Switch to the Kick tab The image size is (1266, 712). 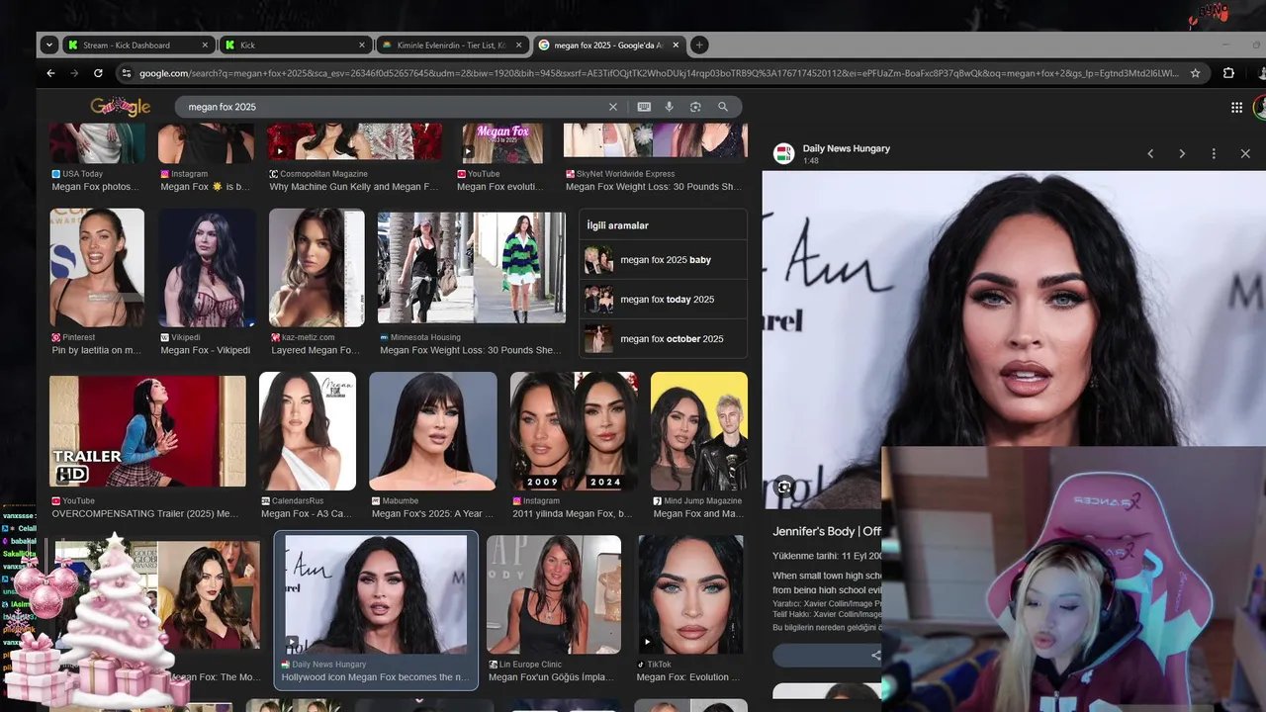coord(295,44)
